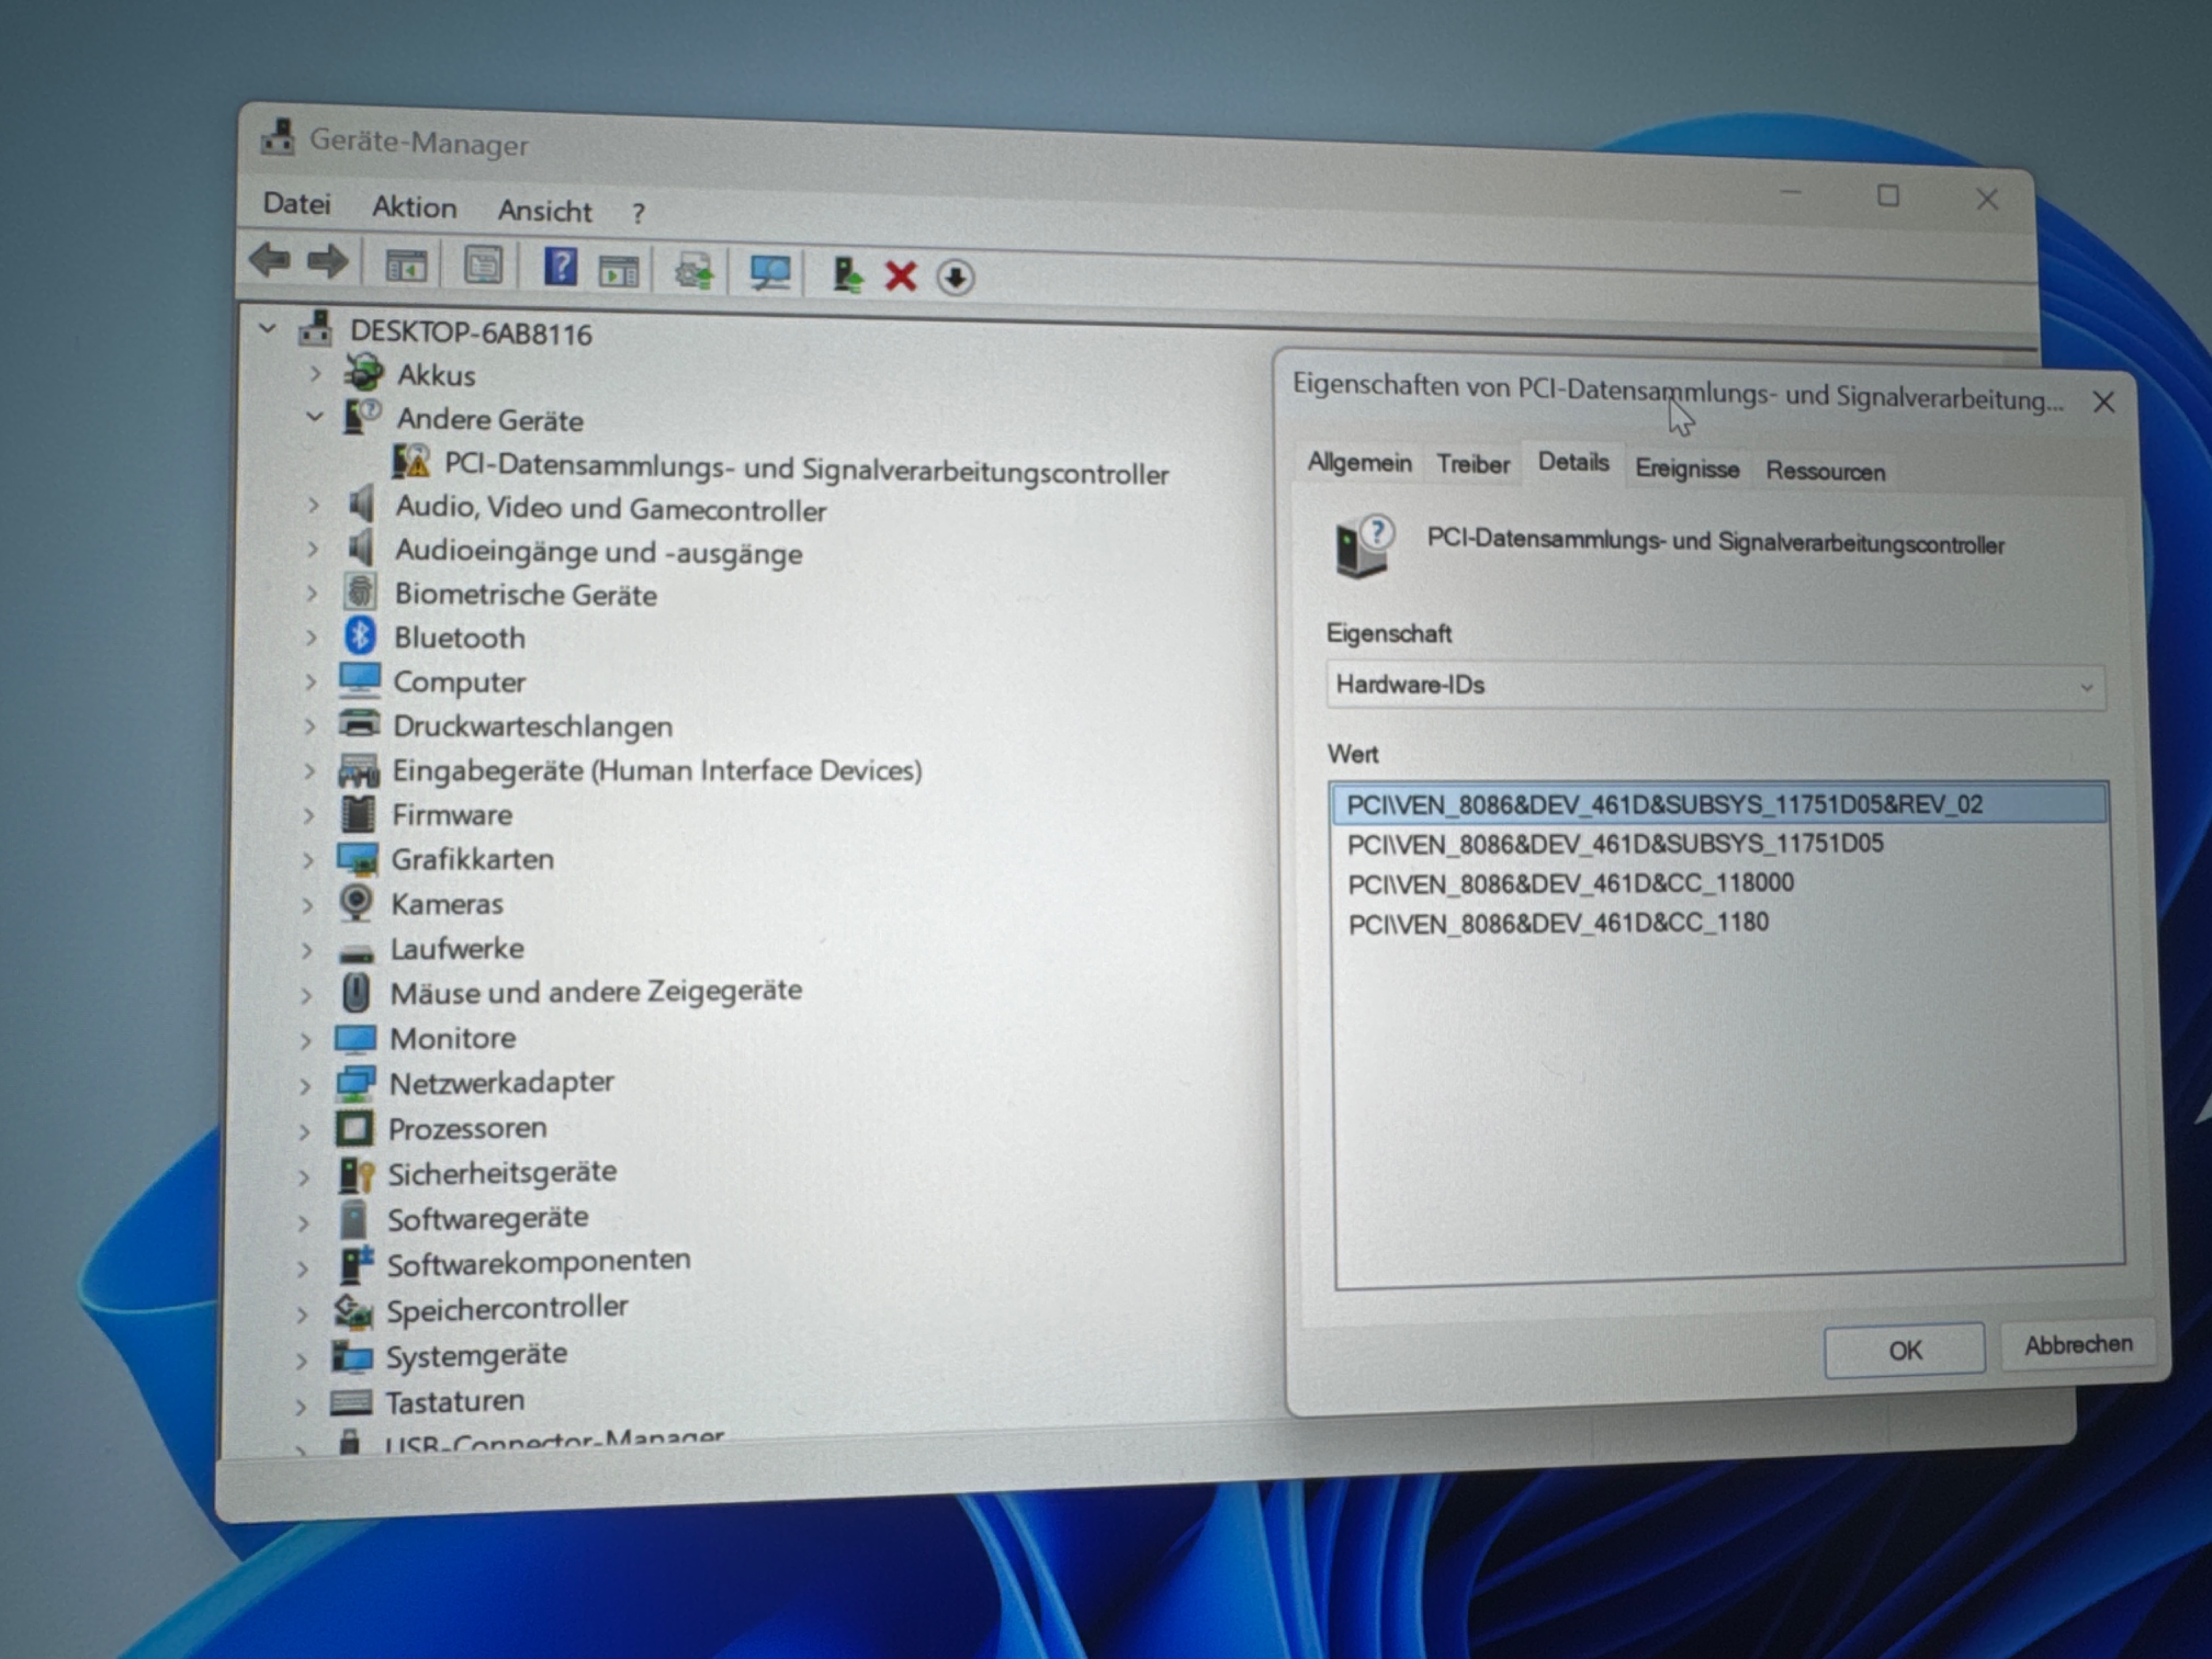Click the Enable device toolbar icon
2212x1659 pixels.
tap(847, 274)
